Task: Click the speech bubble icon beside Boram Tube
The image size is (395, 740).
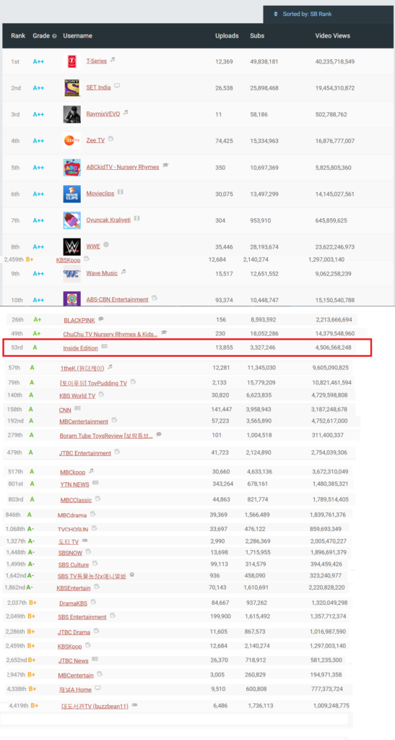Action: tap(159, 434)
